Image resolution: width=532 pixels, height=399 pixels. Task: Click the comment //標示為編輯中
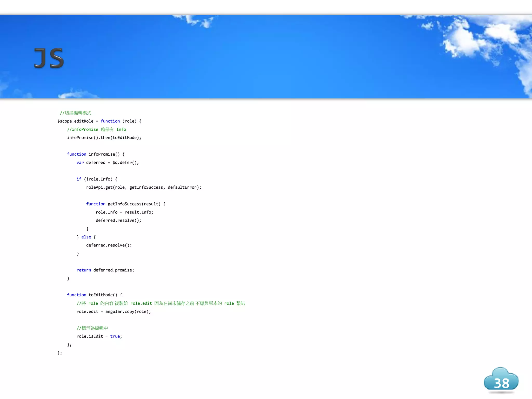tap(92, 328)
